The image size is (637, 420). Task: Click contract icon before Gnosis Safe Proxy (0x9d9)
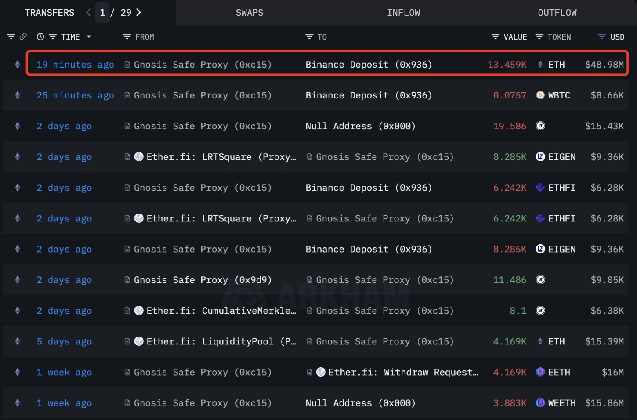pos(127,280)
